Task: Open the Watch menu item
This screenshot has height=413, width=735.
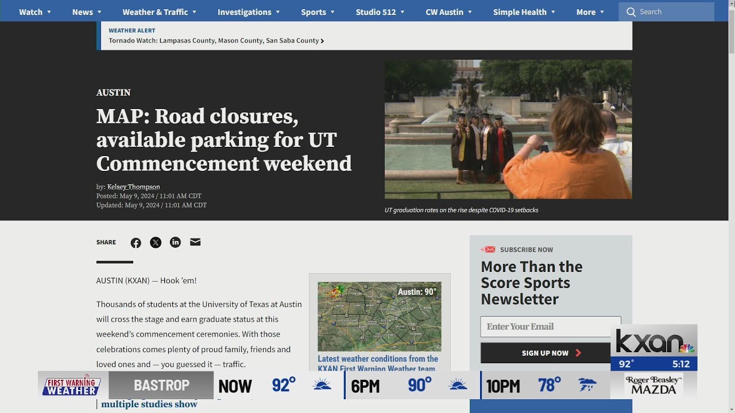Action: pos(30,12)
